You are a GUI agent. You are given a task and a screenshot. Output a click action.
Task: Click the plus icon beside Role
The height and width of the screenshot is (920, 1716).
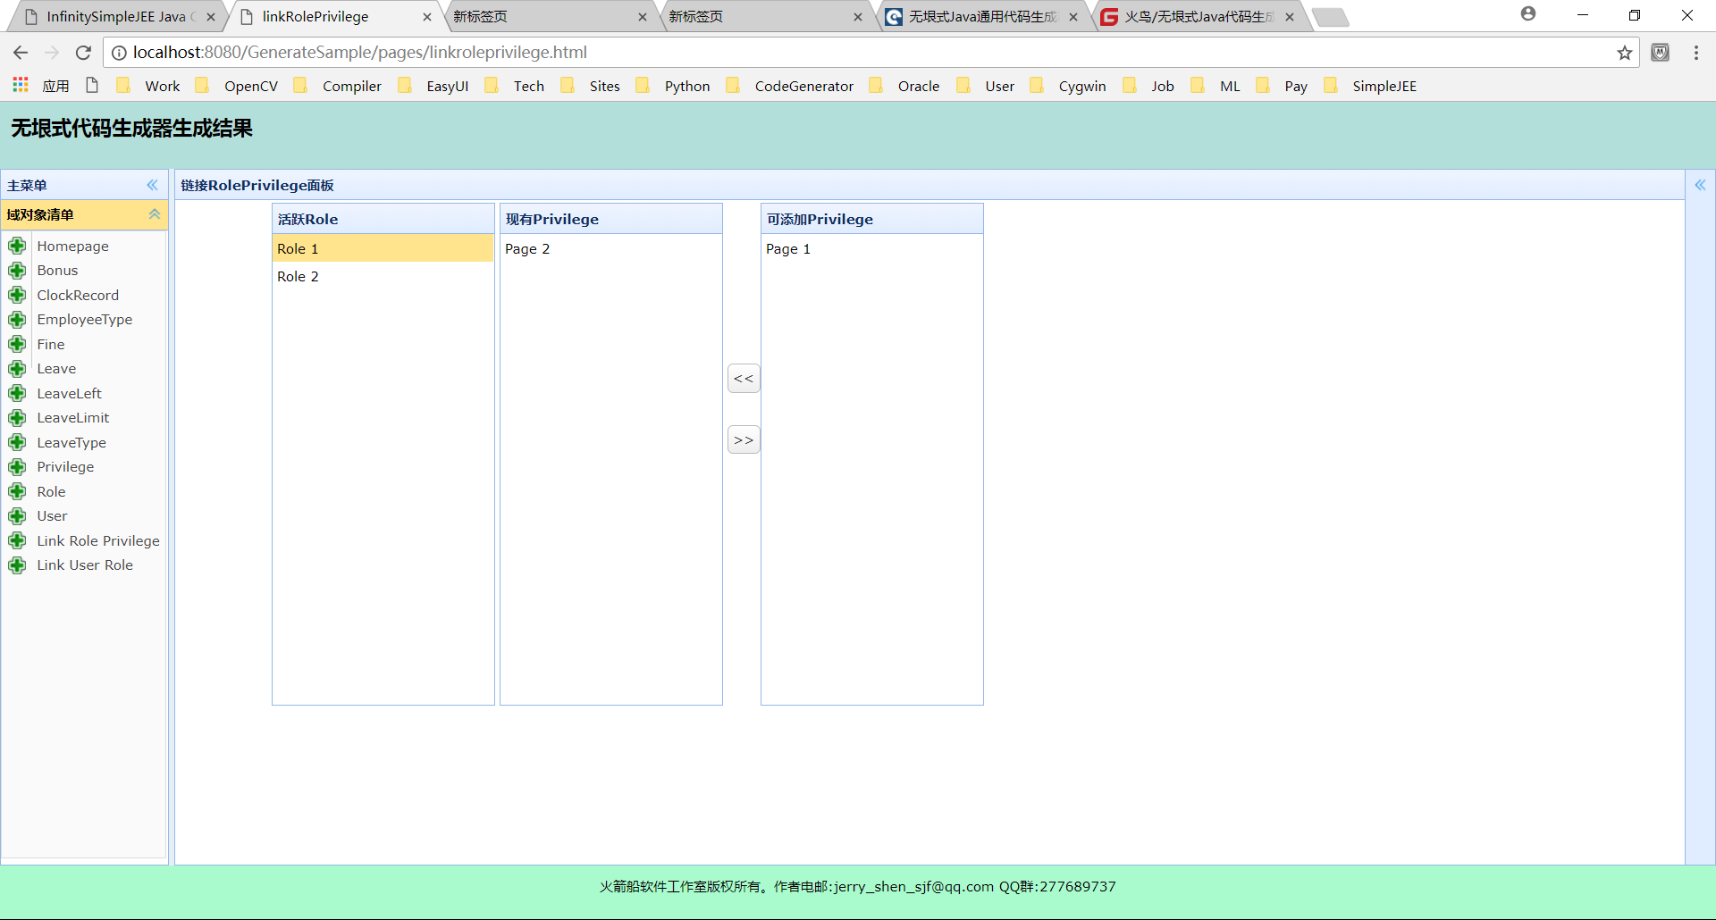click(x=17, y=491)
